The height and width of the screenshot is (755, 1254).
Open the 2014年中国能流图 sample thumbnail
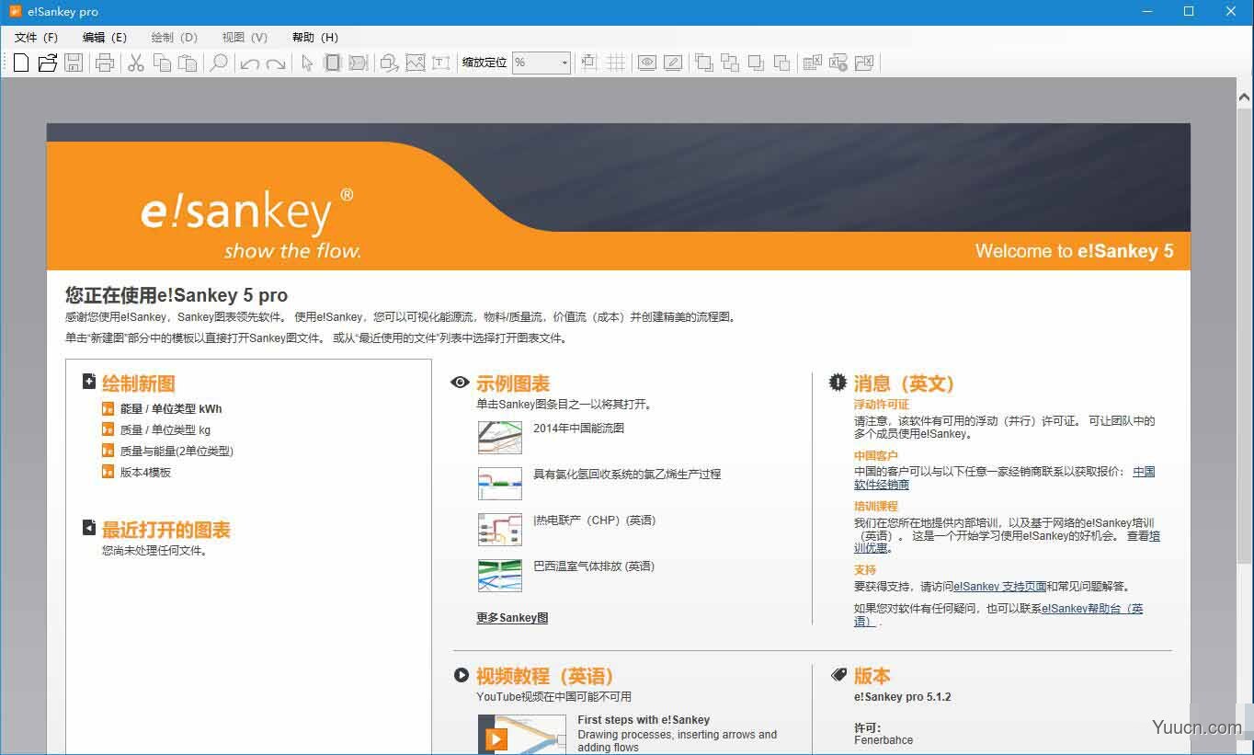(499, 437)
